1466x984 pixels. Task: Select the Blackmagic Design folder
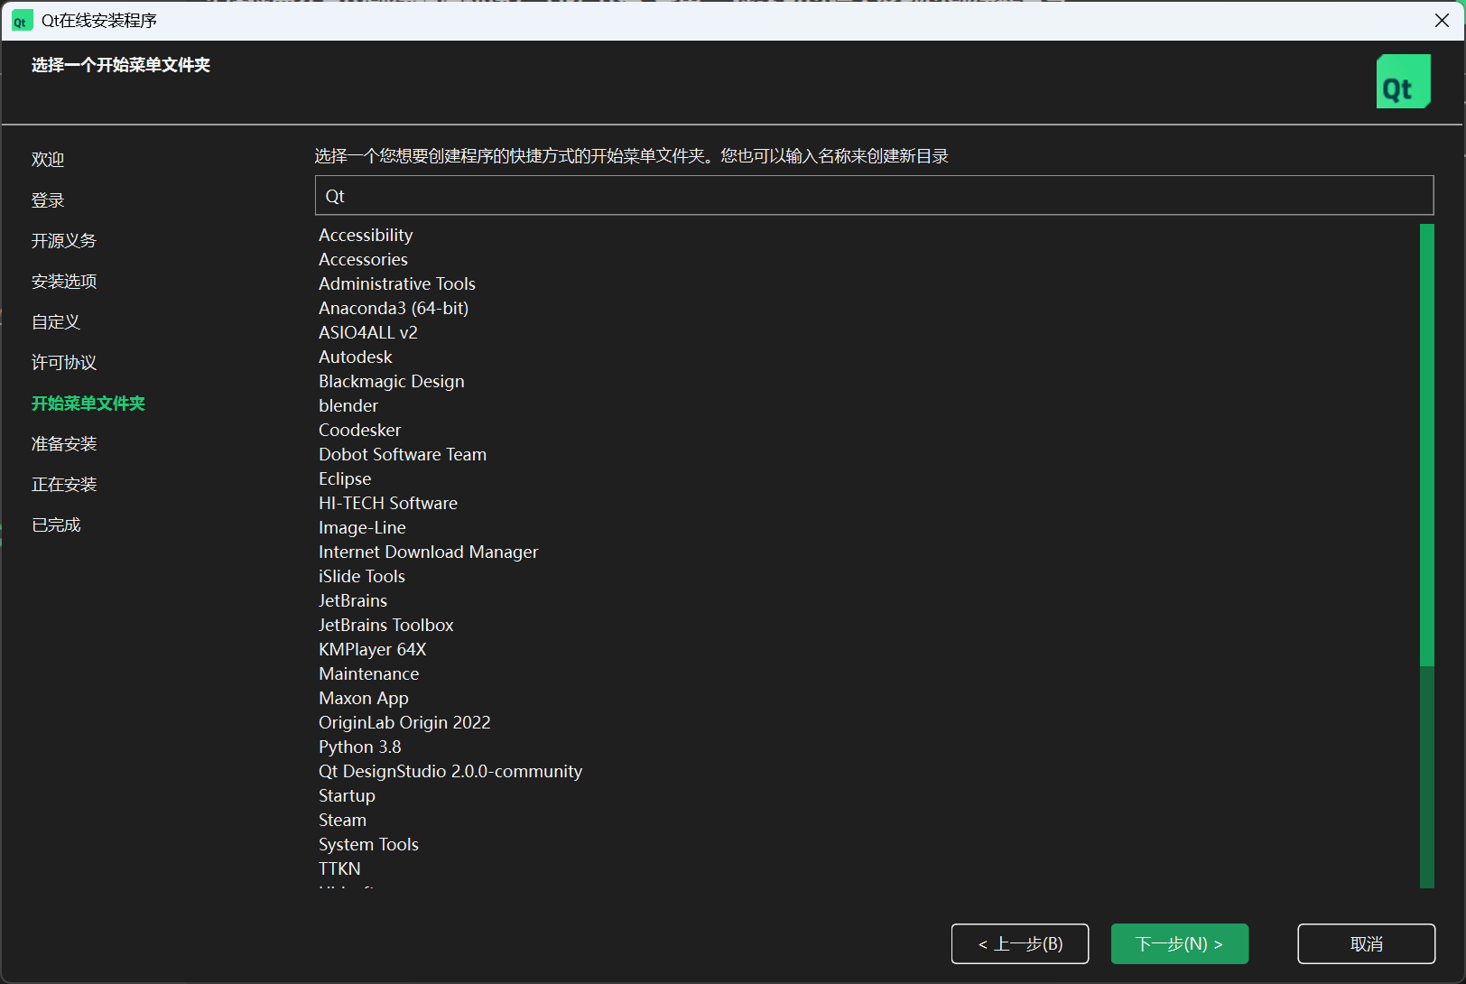coord(391,381)
